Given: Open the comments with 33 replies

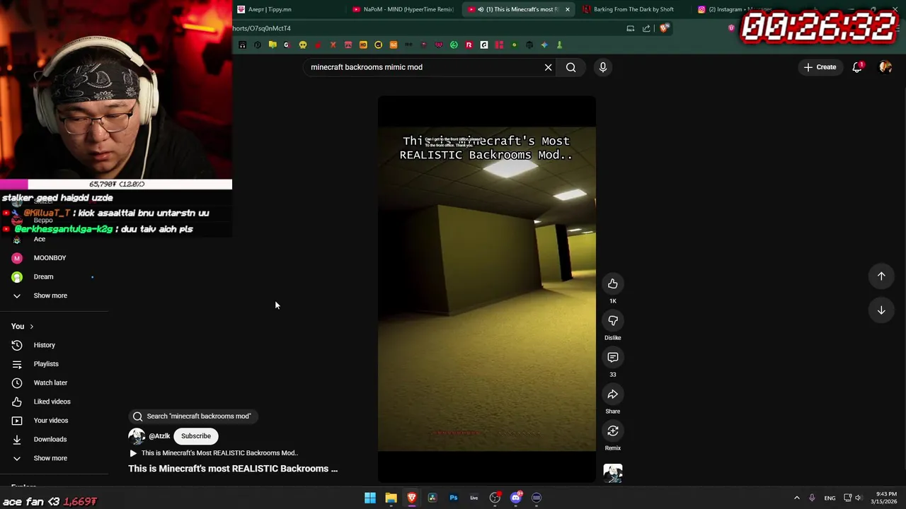Looking at the screenshot, I should [613, 357].
